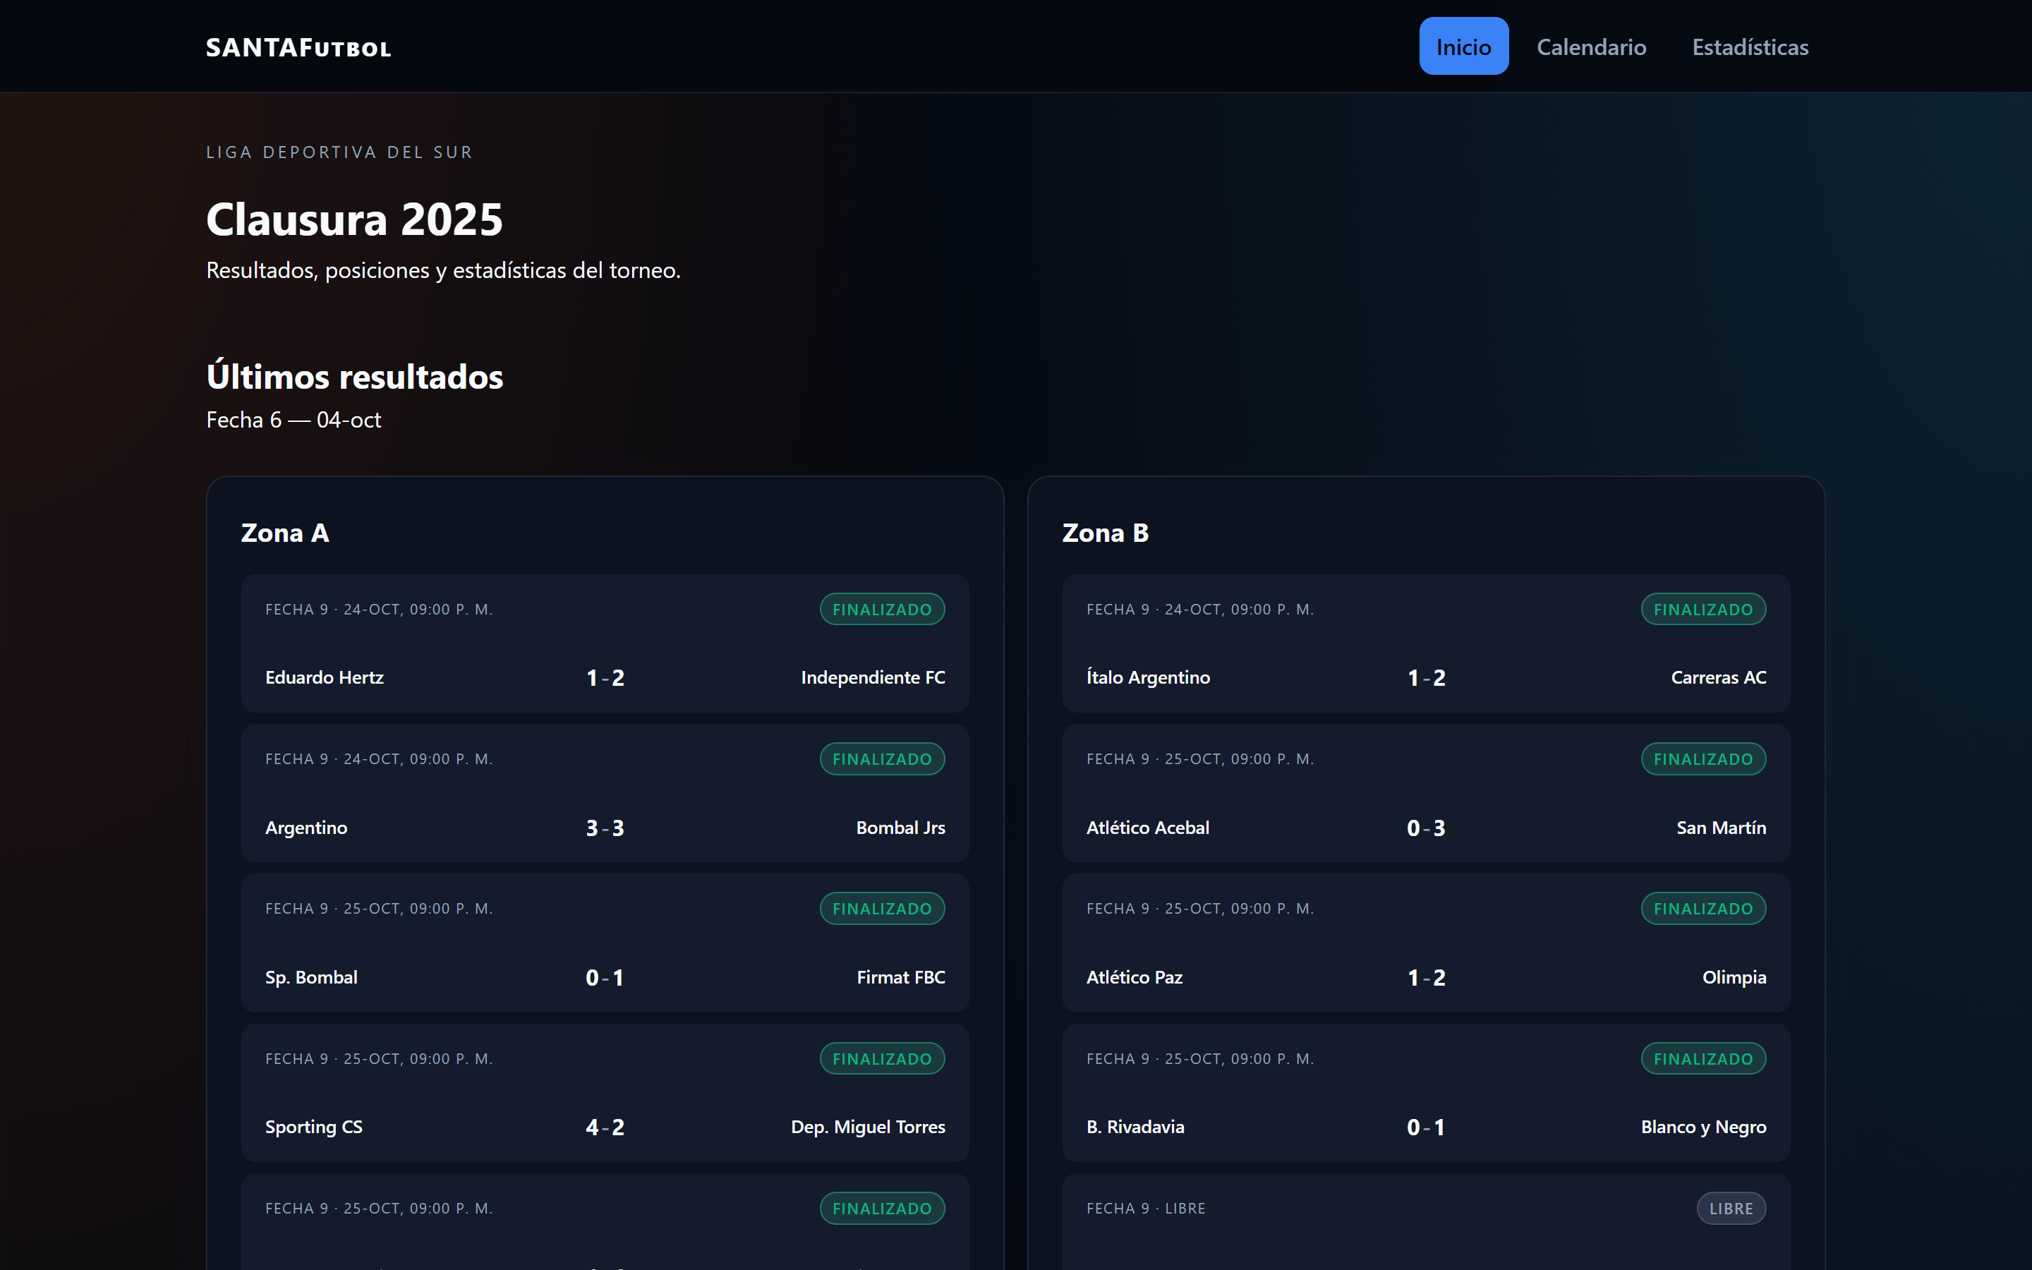Click the Zona B heading
The height and width of the screenshot is (1270, 2032).
pyautogui.click(x=1105, y=533)
